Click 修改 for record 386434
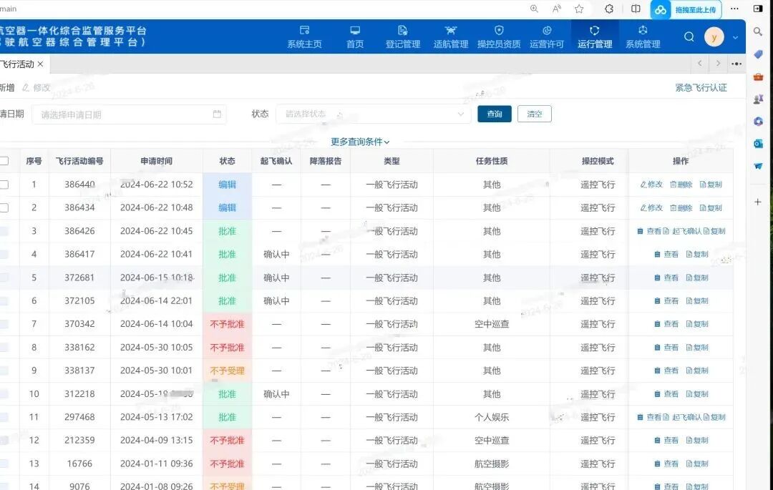This screenshot has height=490, width=773. tap(651, 208)
